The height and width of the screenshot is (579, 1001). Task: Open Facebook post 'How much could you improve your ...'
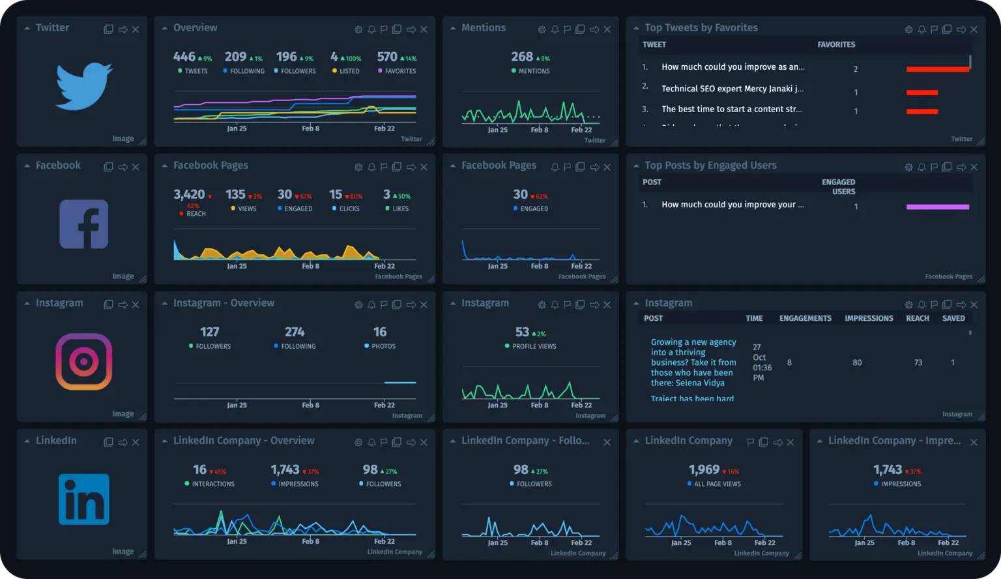[733, 205]
